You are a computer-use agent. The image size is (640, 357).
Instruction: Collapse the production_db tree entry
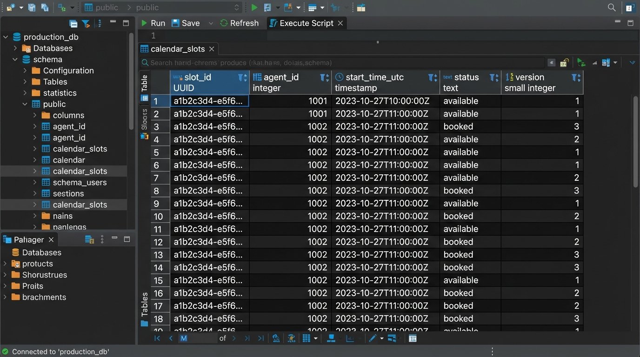point(5,37)
